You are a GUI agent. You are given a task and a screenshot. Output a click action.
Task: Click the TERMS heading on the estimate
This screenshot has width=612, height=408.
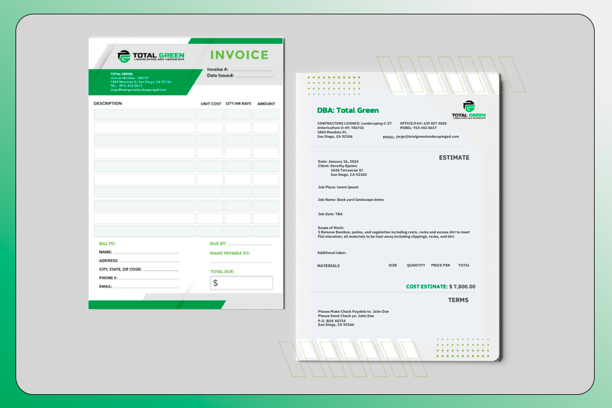458,300
